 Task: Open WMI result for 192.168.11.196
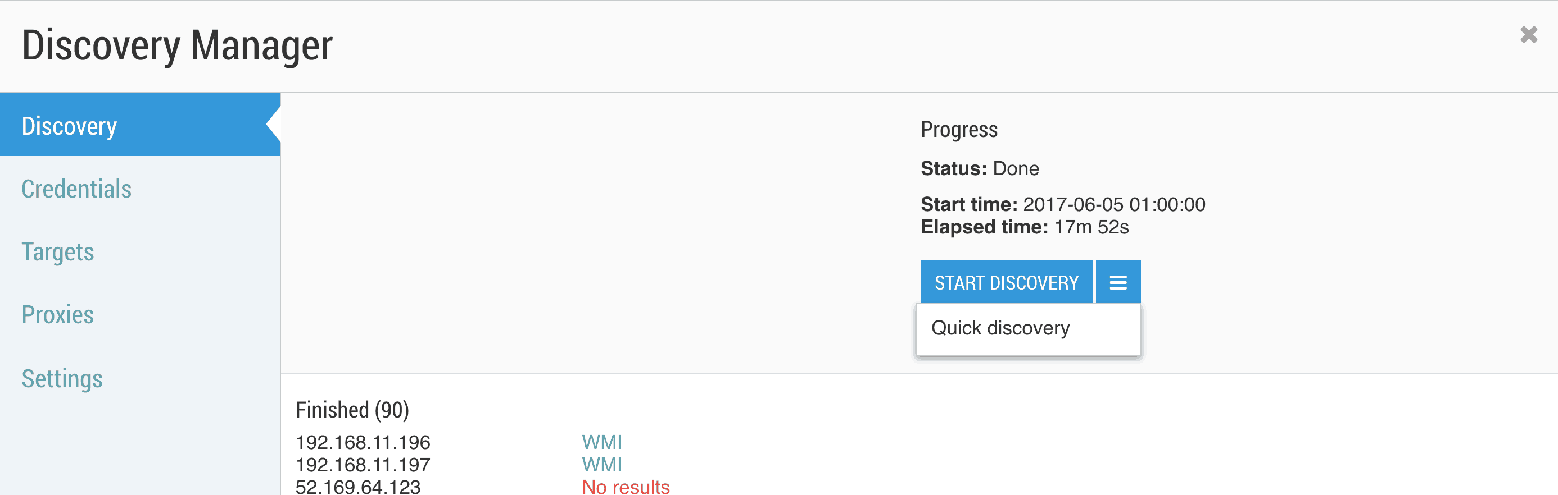(x=602, y=442)
